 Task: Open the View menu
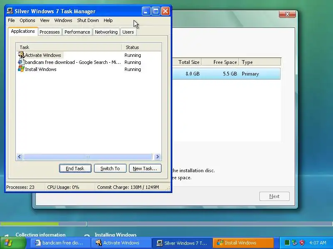point(45,20)
